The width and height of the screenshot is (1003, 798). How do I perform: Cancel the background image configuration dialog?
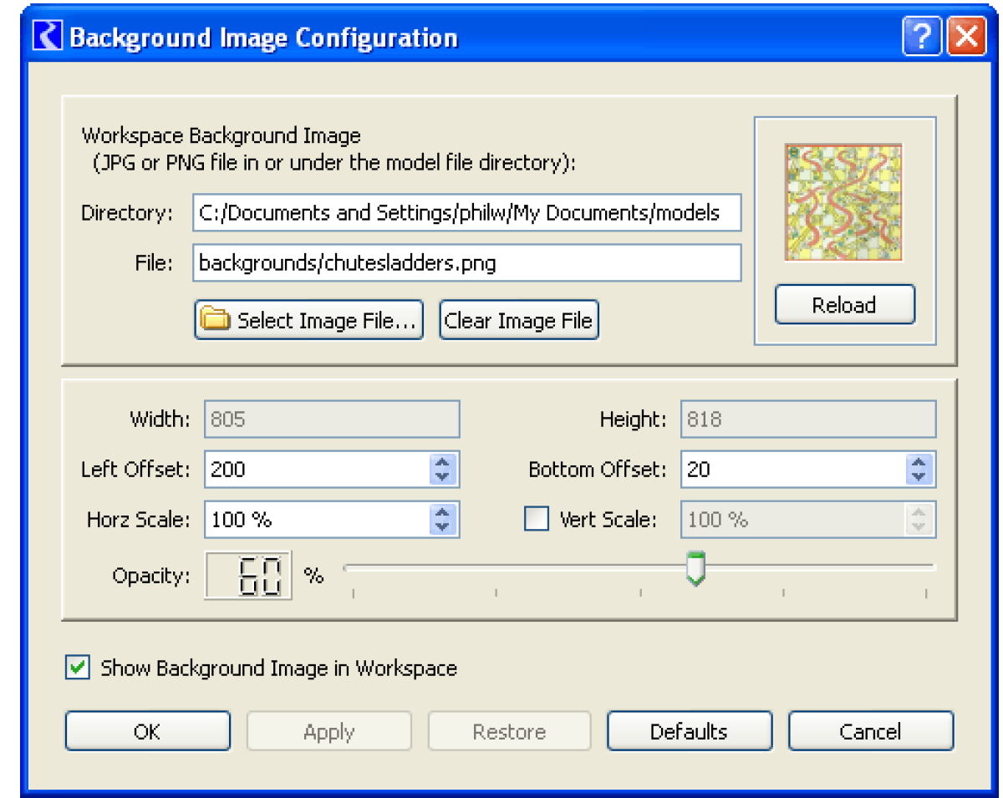pos(870,732)
